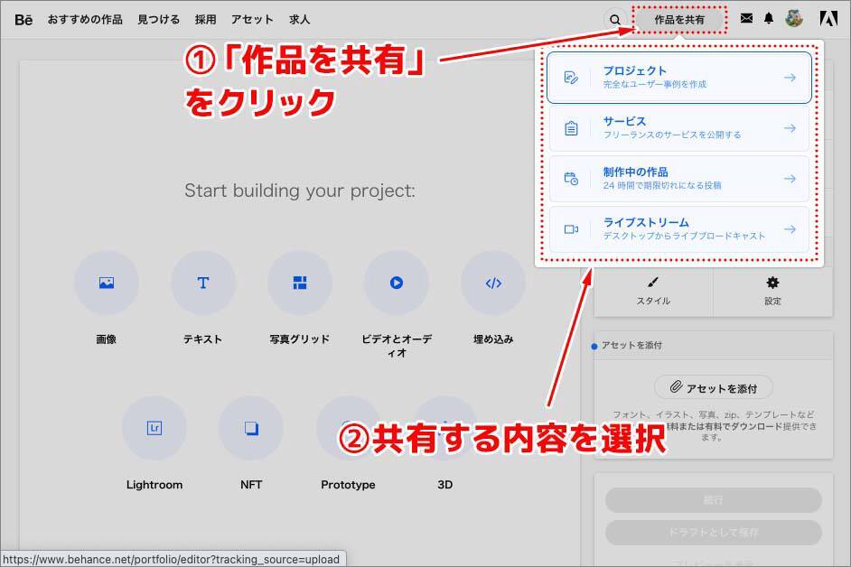The image size is (851, 567).
Task: Add a 3D module
Action: tap(445, 428)
